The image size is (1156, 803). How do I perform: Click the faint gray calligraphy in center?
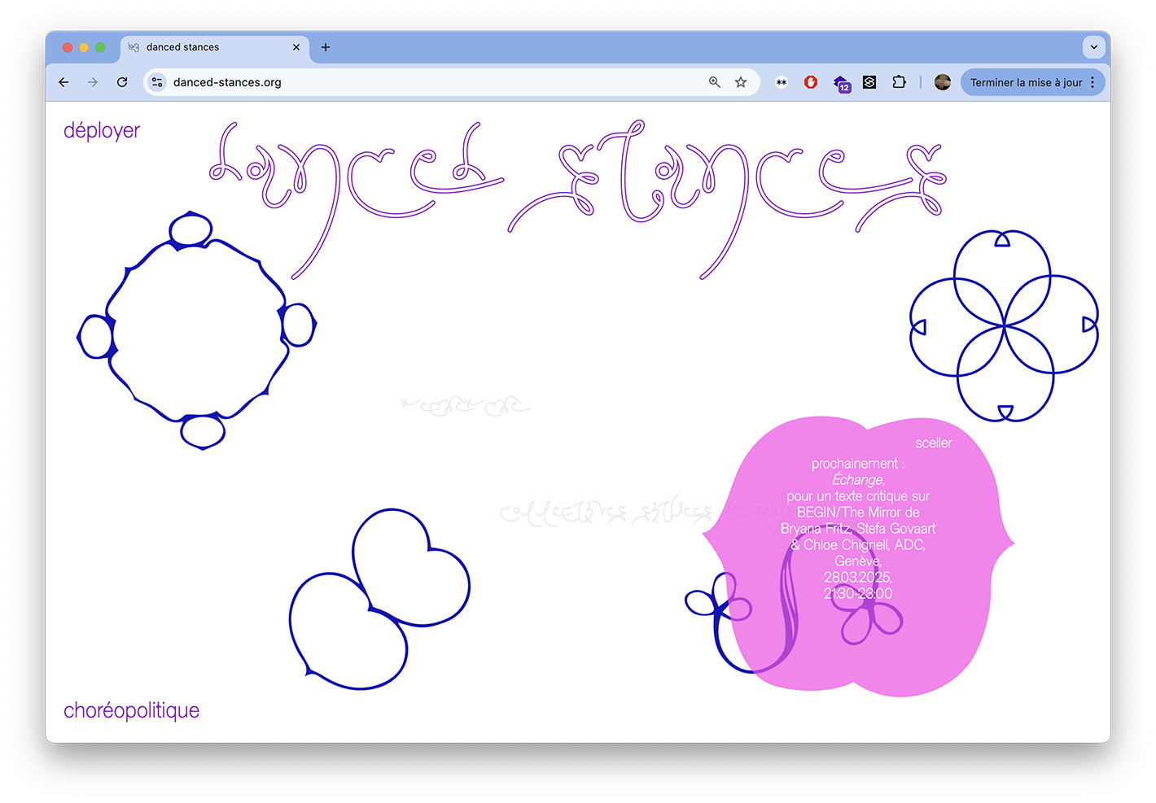466,404
